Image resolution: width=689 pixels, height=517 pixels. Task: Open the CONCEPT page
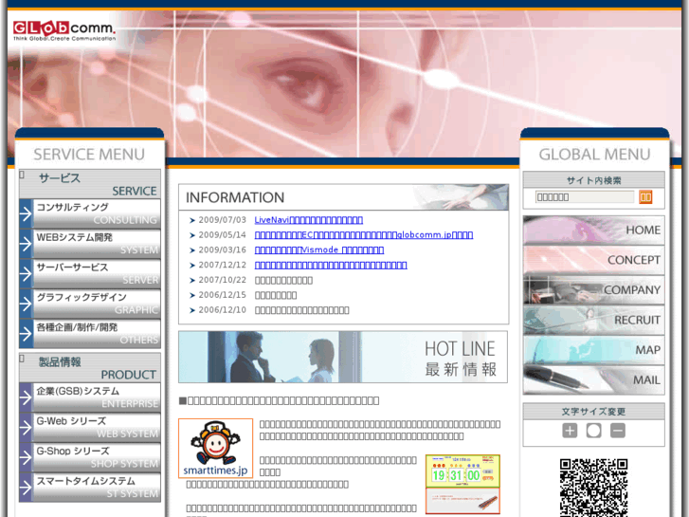(x=593, y=260)
